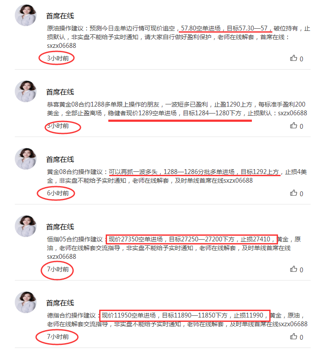
Task: Click 7小时前 timestamp under Hang Seng post
Action: (58, 269)
